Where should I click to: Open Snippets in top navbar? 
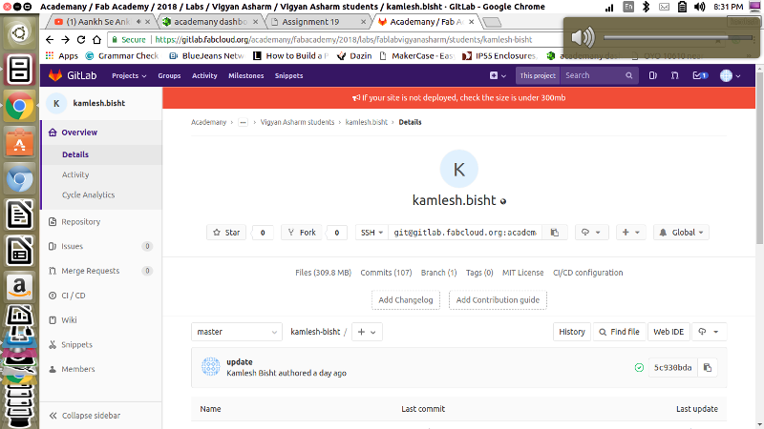(289, 75)
